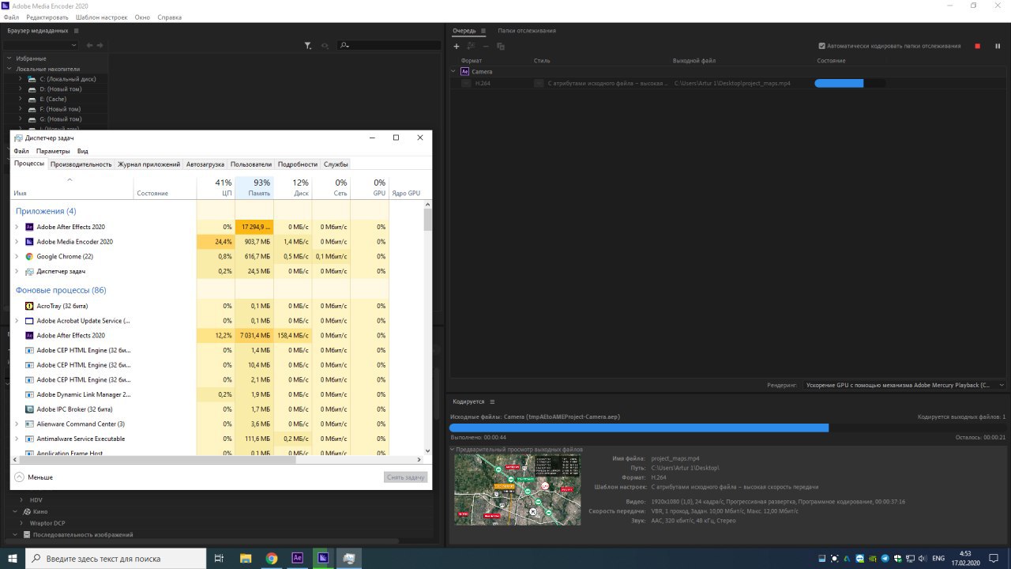
Task: Open the Файл menu in Media Encoder
Action: tap(11, 17)
